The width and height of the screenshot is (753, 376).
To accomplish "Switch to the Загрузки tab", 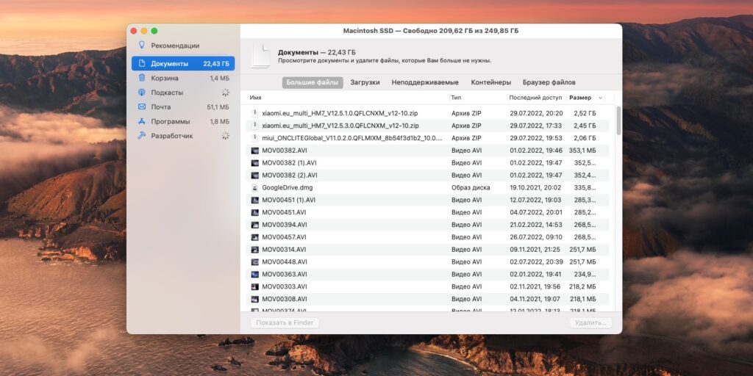I will pyautogui.click(x=365, y=82).
